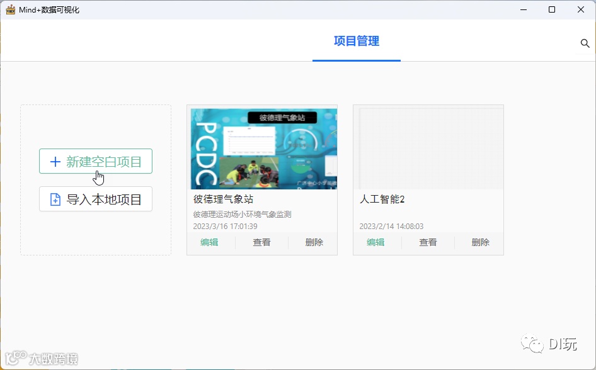Import a local project 导入本地项目
The width and height of the screenshot is (596, 370).
96,199
